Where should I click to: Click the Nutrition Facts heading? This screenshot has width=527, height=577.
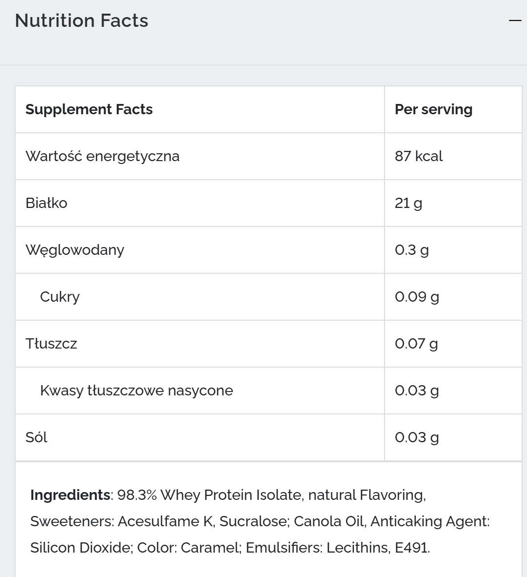[81, 21]
